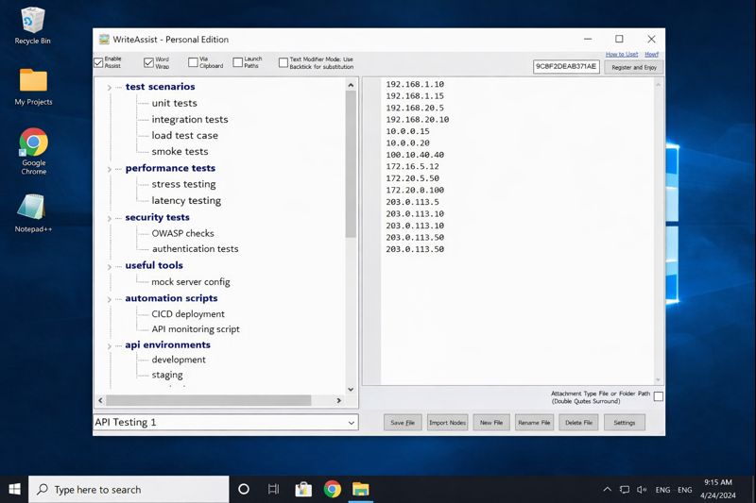Launch Google Chrome from the desktop

(33, 143)
